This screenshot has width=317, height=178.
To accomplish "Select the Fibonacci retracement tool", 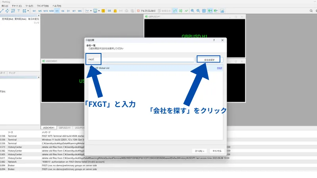I will point(13,11).
